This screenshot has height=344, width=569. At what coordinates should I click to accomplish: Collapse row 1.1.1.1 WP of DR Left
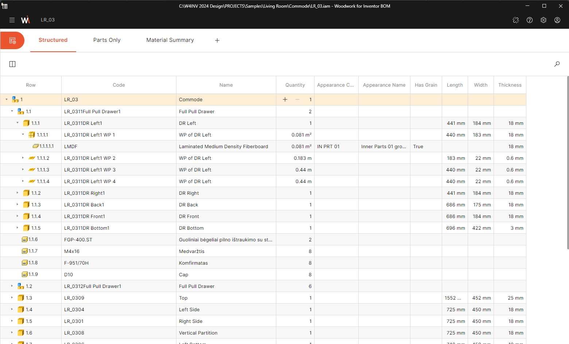coord(23,134)
